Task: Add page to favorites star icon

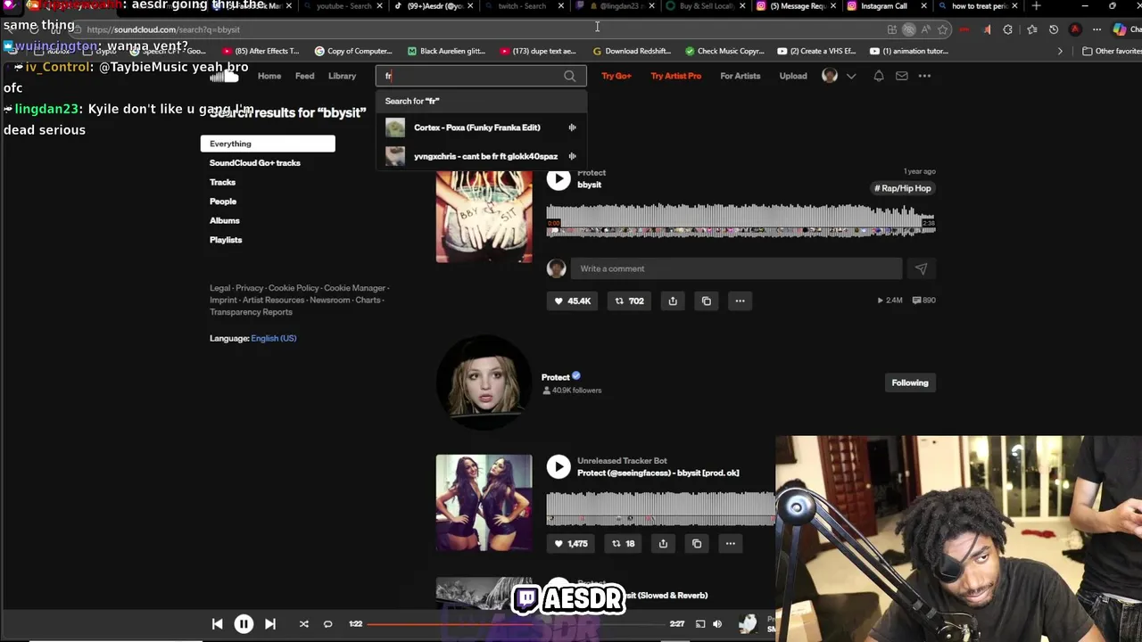Action: pyautogui.click(x=942, y=29)
